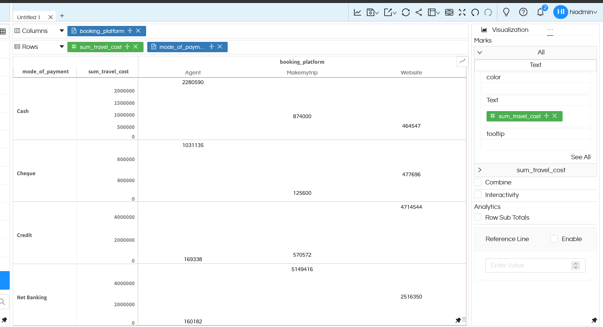Click the lightbulb insights icon
This screenshot has width=603, height=327.
point(506,12)
